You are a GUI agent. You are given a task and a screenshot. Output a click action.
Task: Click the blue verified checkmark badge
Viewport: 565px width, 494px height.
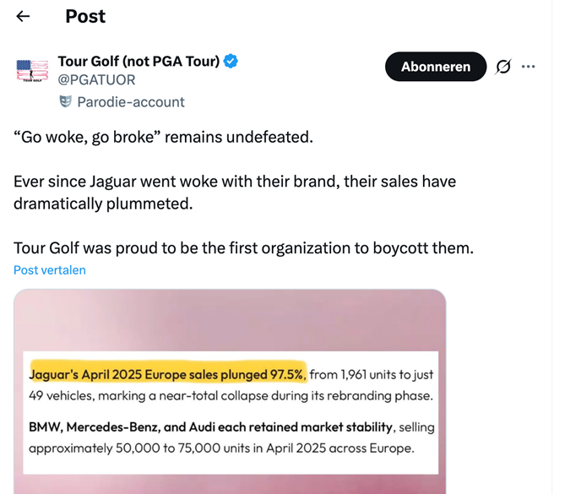tap(231, 61)
